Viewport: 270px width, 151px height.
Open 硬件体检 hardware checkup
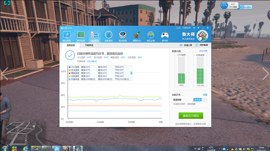pos(67,36)
